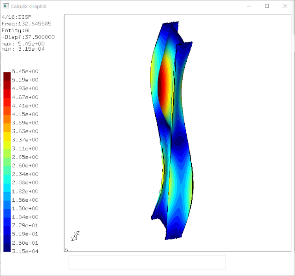Click the CalculiX GraphiX title bar icon
The width and height of the screenshot is (295, 276).
tap(6, 6)
